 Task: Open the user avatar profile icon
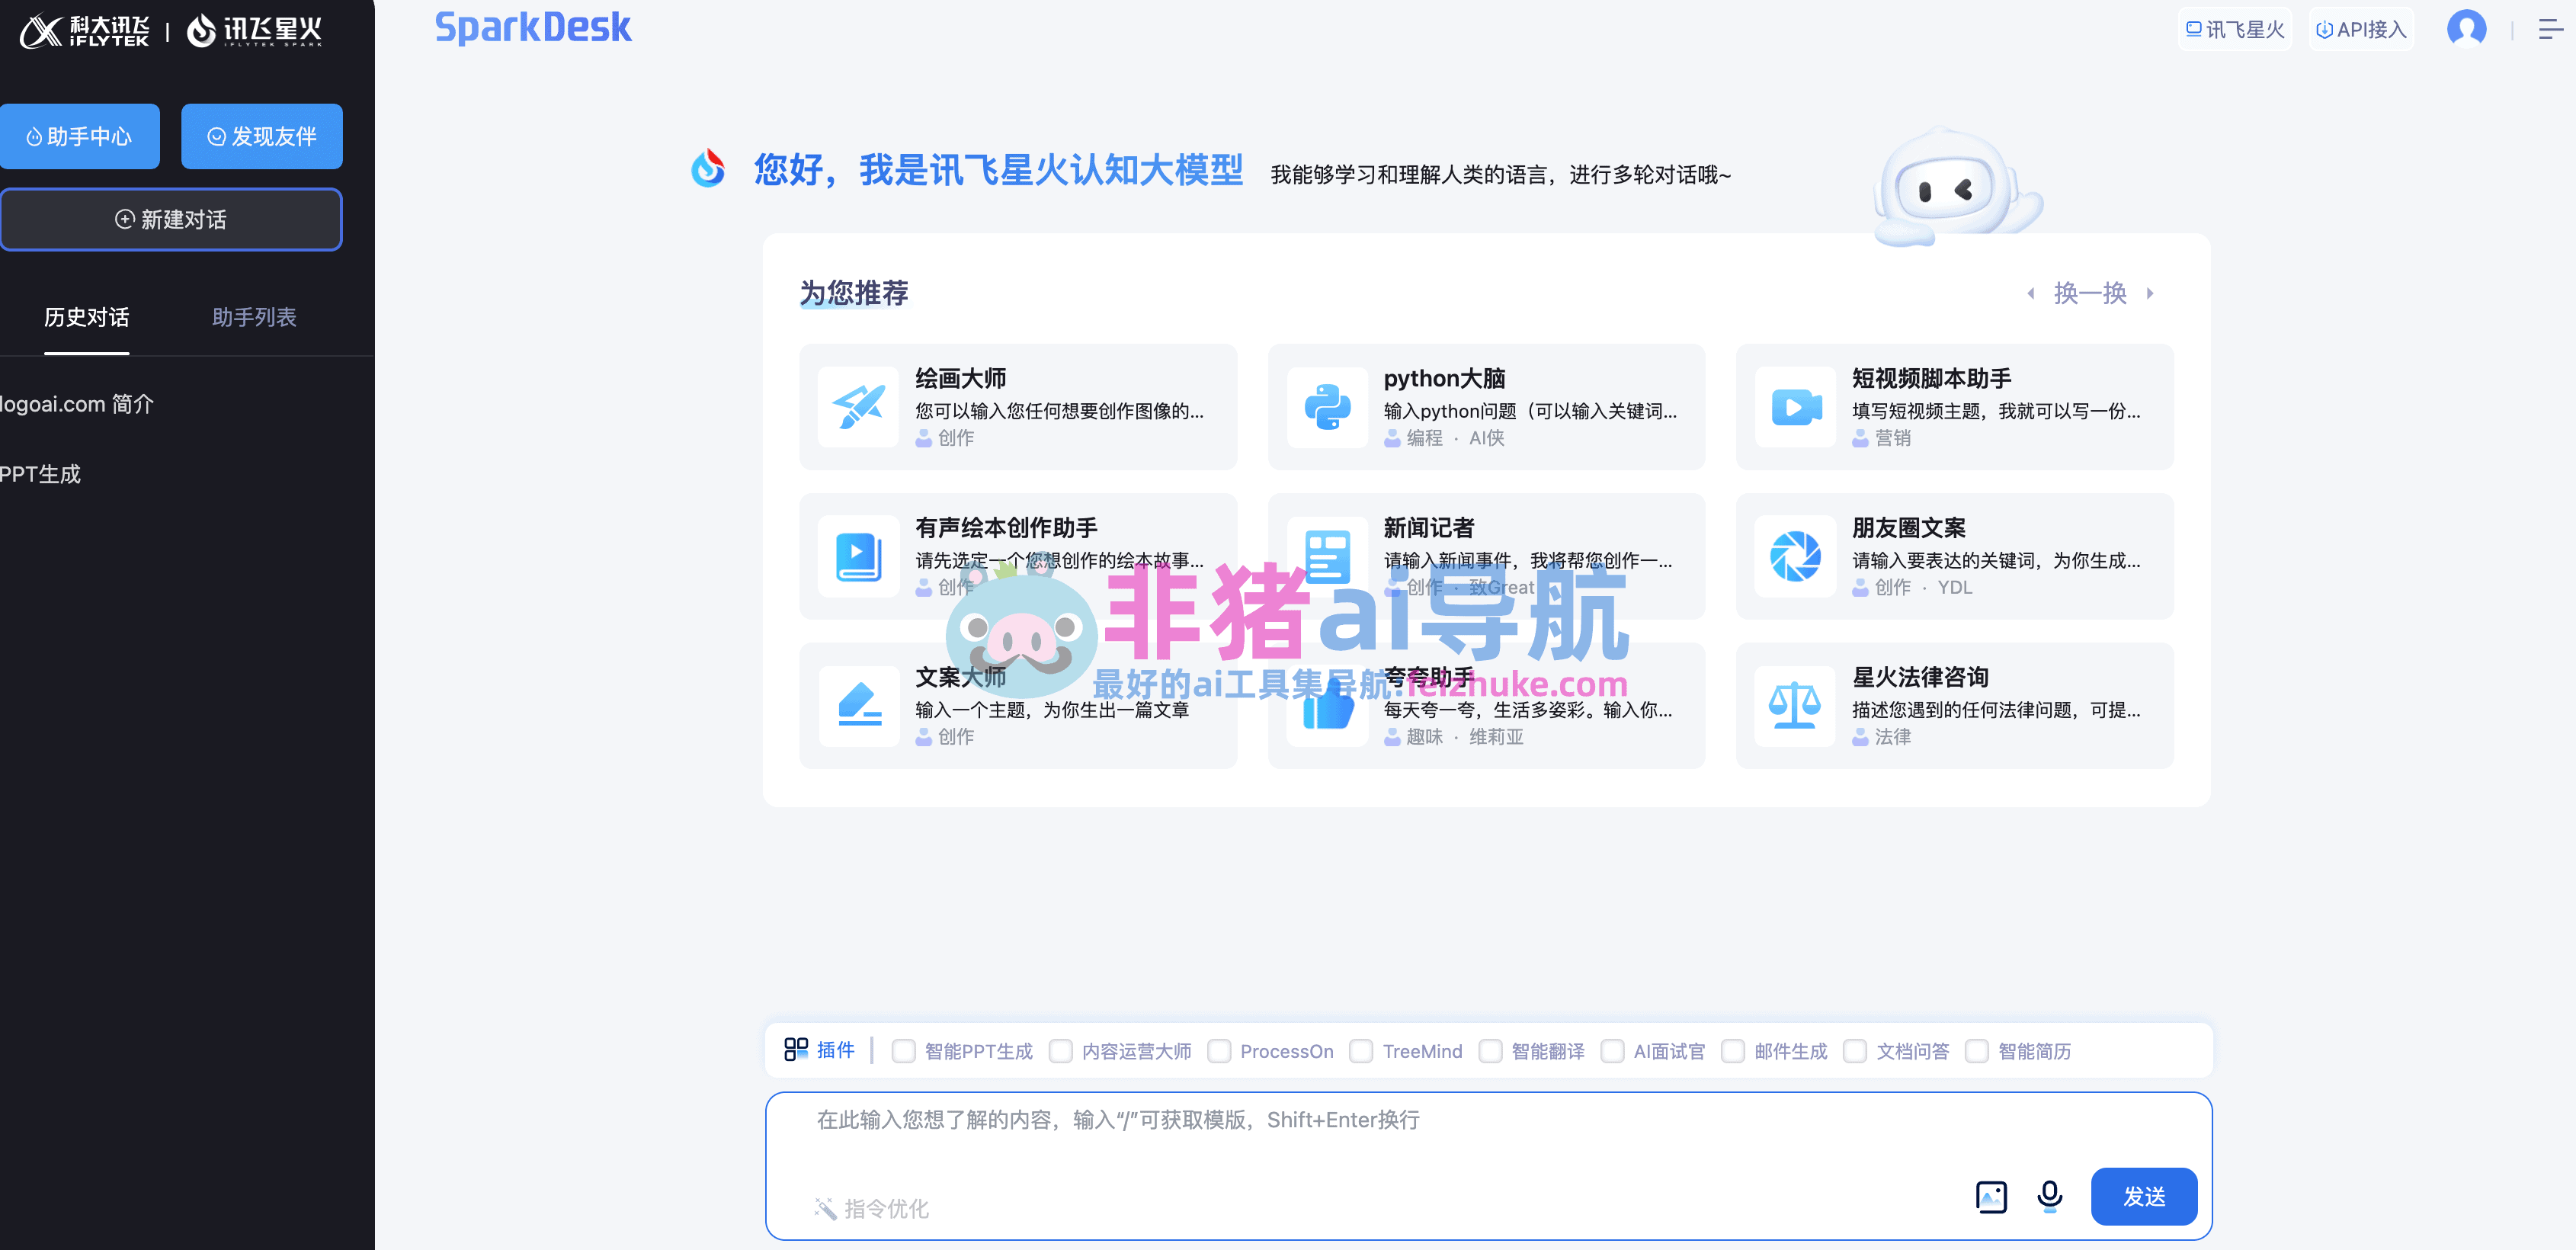tap(2466, 29)
